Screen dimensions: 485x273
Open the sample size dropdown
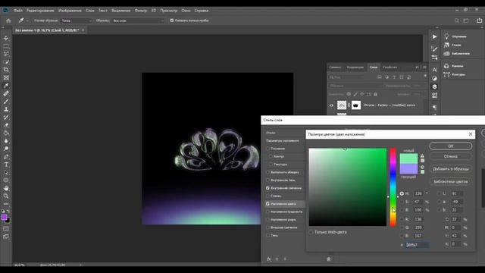[77, 20]
